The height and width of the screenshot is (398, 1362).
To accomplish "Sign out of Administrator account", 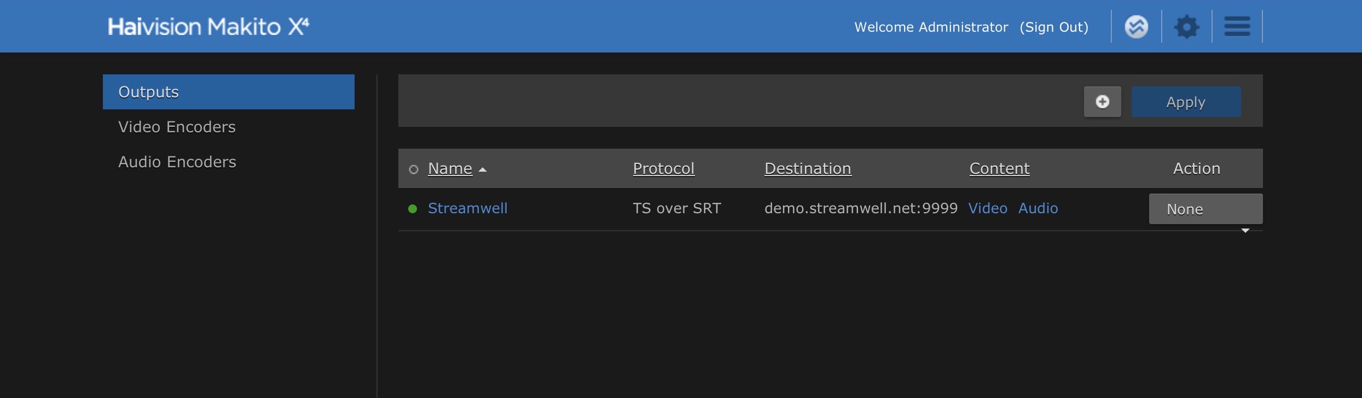I will (x=1054, y=27).
